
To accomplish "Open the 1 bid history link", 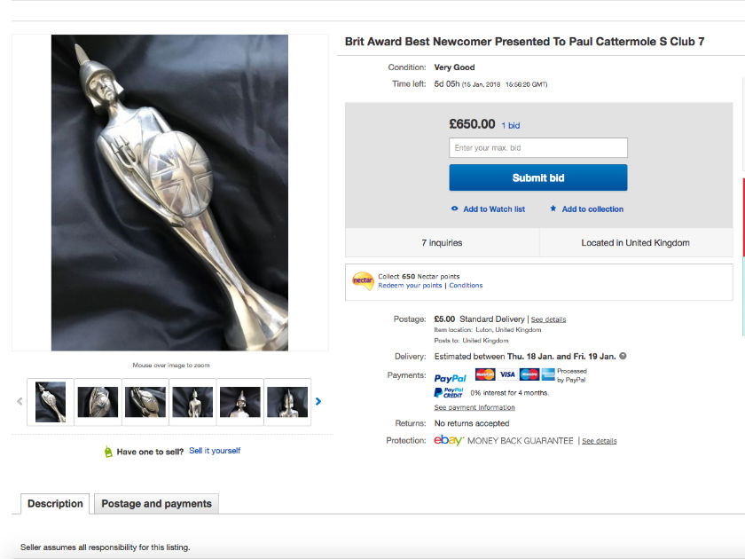I will click(511, 126).
